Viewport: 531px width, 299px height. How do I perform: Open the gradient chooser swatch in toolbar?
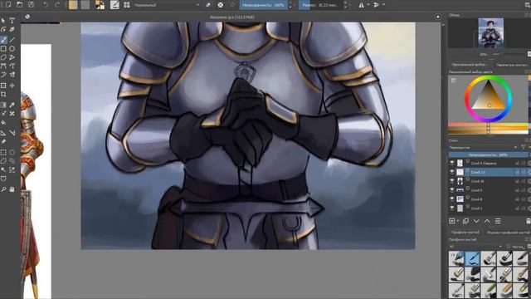point(73,5)
